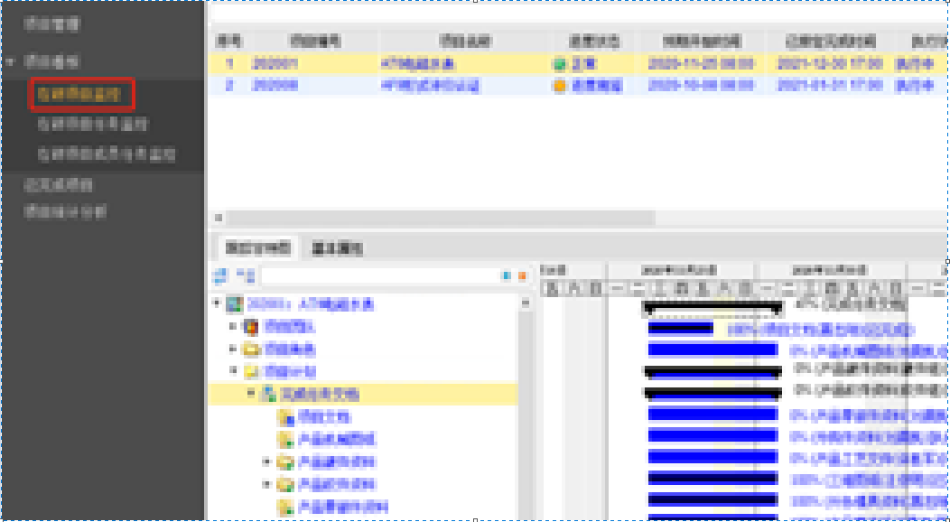Expand the node with open folder icon
950x522 pixels.
pyautogui.click(x=233, y=350)
